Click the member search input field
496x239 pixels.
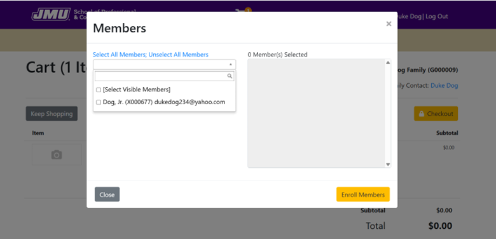coord(164,76)
